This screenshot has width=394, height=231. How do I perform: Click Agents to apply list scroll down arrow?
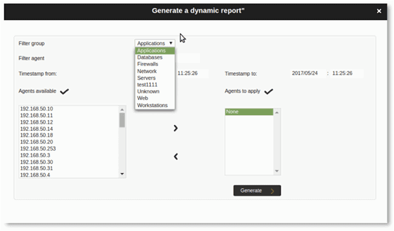click(277, 171)
